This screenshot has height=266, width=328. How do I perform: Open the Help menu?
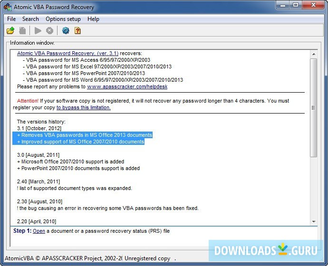pyautogui.click(x=93, y=19)
